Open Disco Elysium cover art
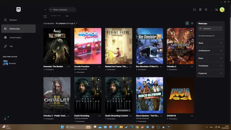 click(x=149, y=95)
